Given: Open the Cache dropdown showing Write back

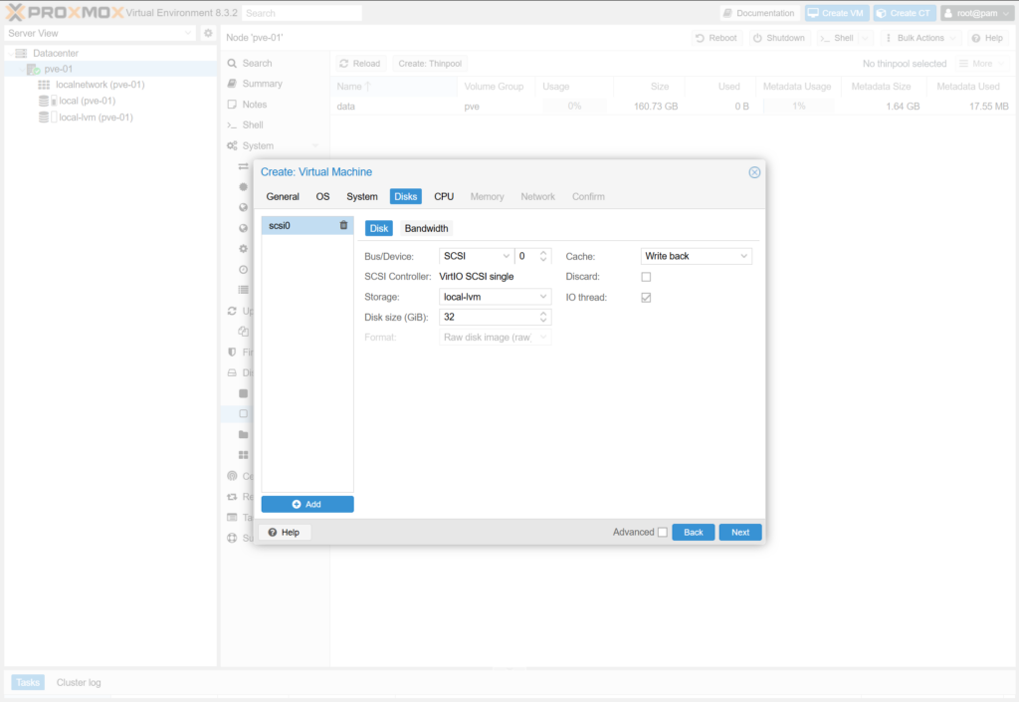Looking at the screenshot, I should (696, 256).
